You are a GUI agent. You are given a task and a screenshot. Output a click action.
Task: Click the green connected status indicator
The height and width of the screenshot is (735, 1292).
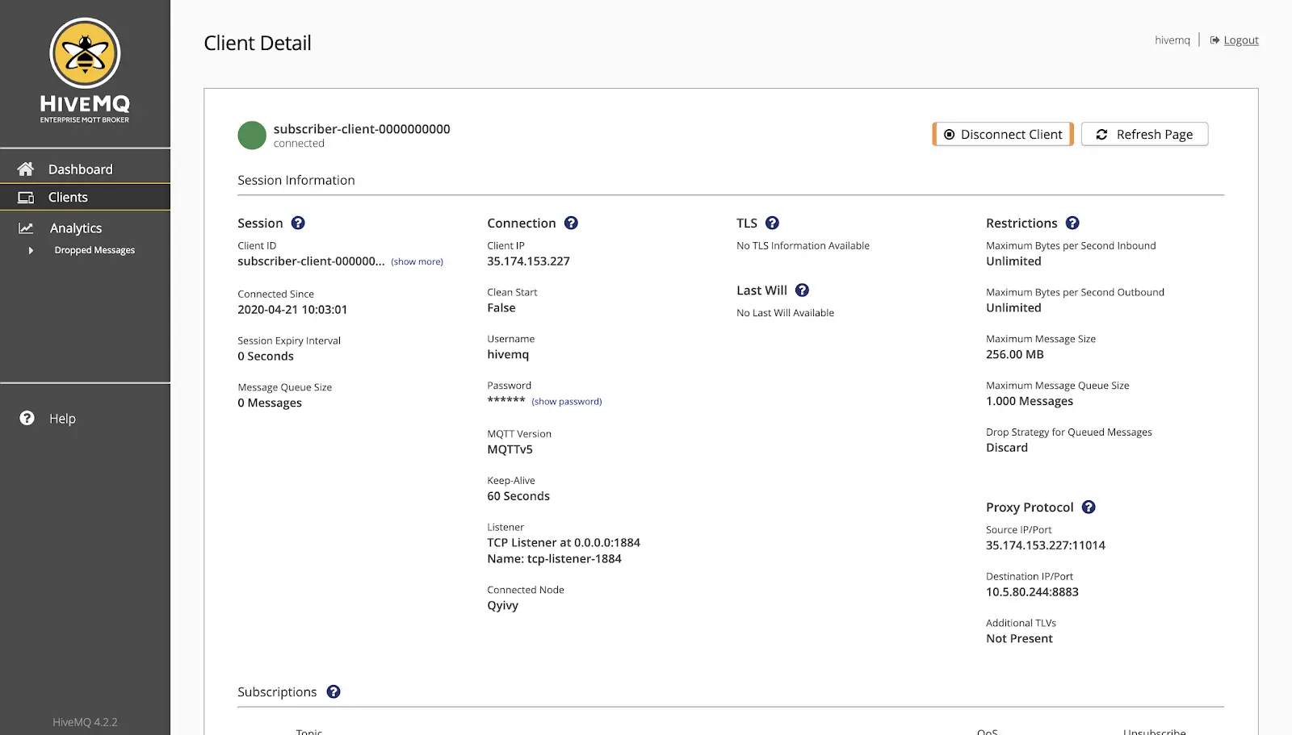(x=252, y=136)
